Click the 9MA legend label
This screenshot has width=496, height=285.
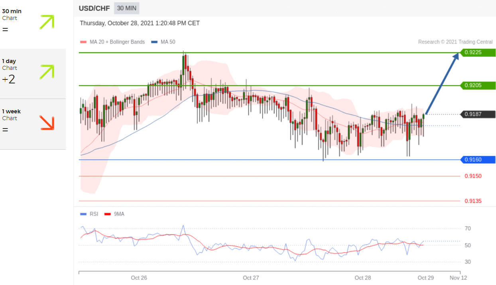(x=119, y=214)
